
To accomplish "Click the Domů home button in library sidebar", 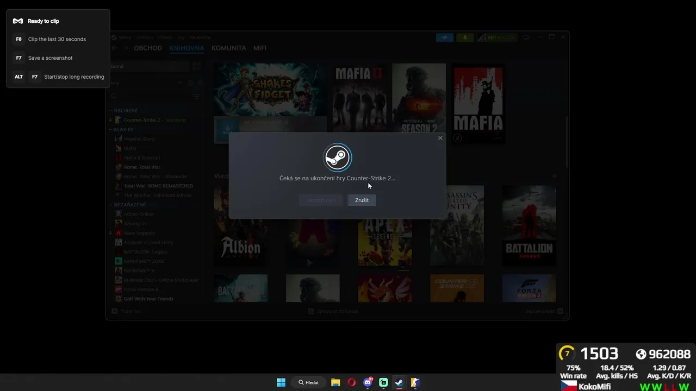I will [x=148, y=66].
